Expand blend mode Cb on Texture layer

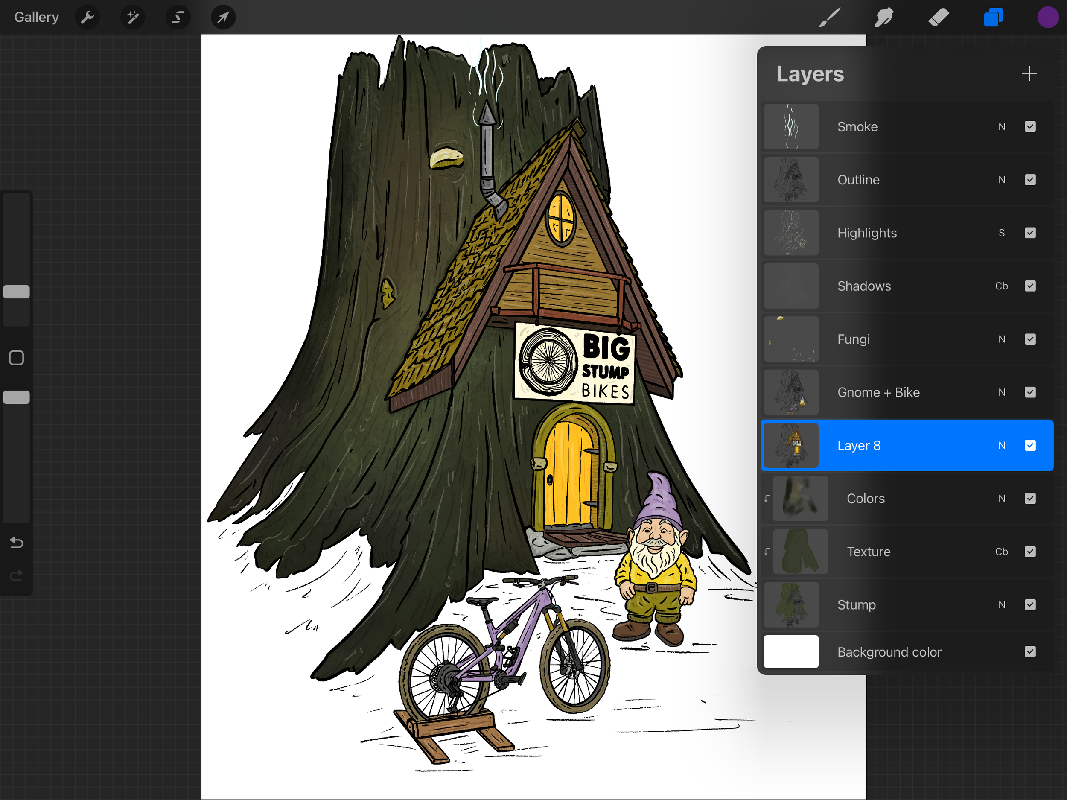click(x=1001, y=552)
